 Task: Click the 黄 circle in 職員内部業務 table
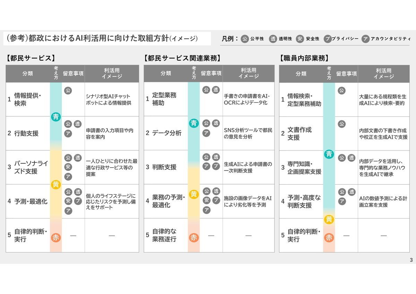329,219
